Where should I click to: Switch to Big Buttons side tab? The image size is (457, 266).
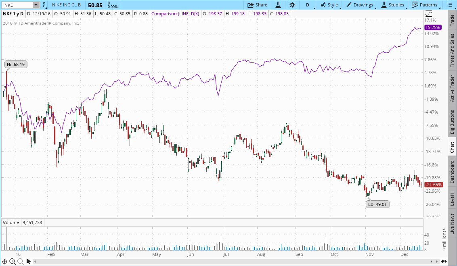click(x=452, y=122)
